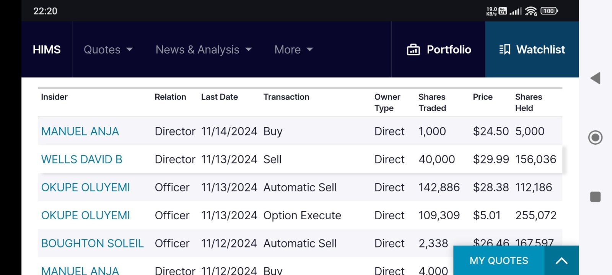The image size is (612, 275).
Task: Select the Transaction column header
Action: pos(286,97)
